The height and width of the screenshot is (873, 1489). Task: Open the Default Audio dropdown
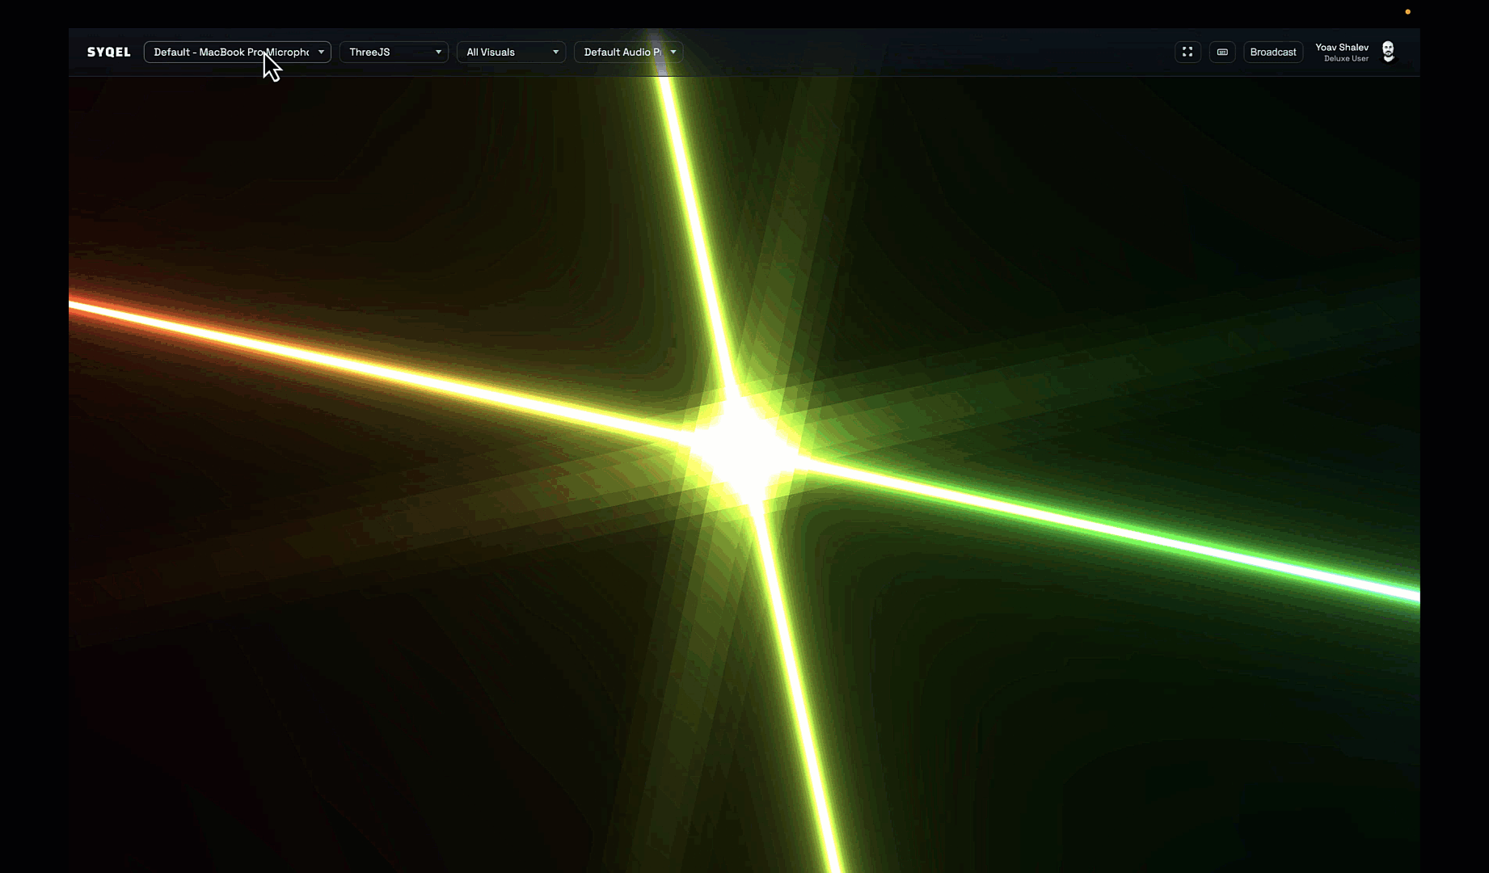click(x=621, y=52)
